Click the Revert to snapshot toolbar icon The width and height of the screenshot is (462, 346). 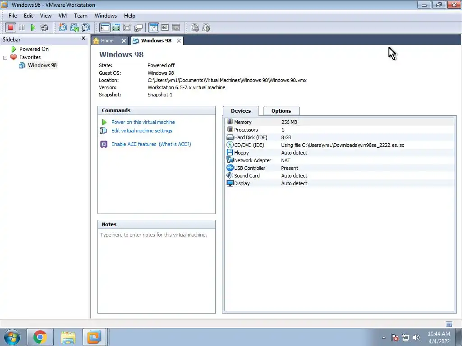click(74, 27)
